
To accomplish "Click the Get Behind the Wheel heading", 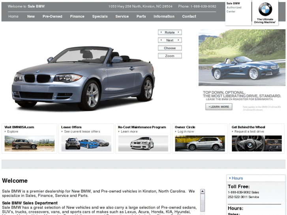I will (x=248, y=127).
